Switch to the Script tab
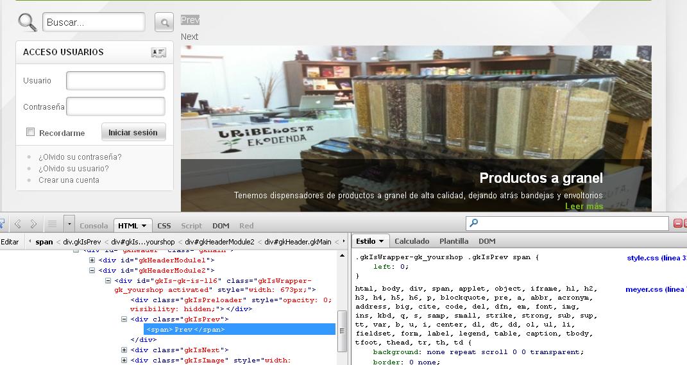The image size is (687, 365). coord(191,226)
